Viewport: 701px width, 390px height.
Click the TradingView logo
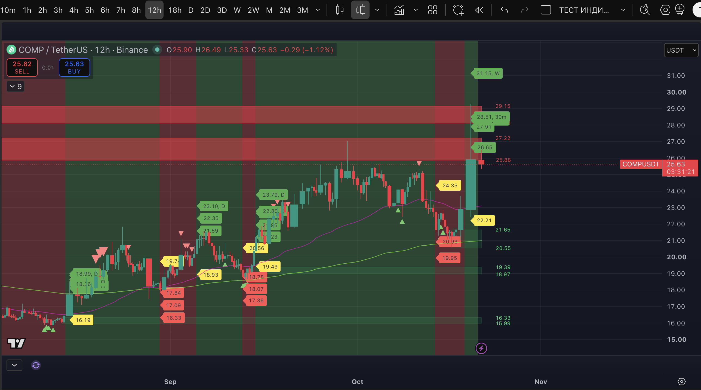(17, 343)
